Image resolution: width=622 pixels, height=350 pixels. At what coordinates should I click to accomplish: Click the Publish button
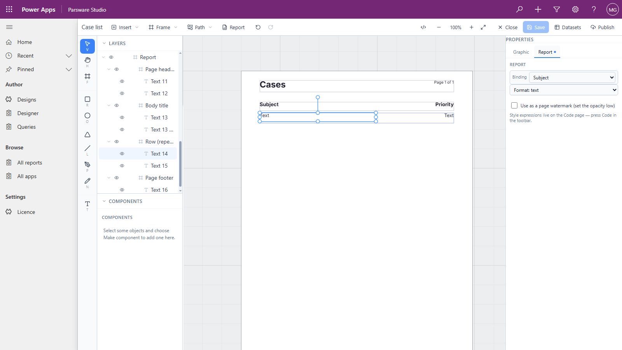point(602,27)
